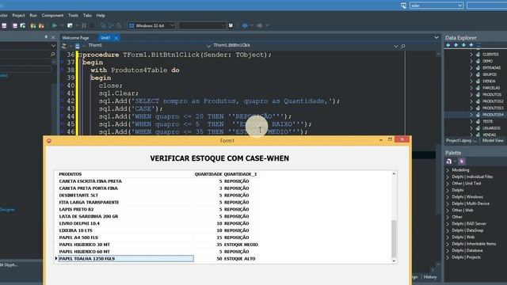
Task: Open the TForm1.BitBtn1Click method dropdown
Action: pos(396,46)
